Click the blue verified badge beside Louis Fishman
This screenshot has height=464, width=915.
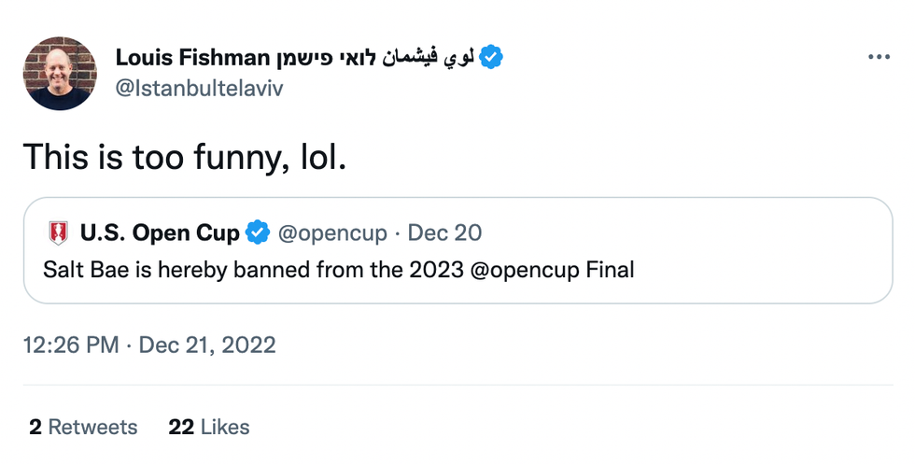[x=491, y=57]
